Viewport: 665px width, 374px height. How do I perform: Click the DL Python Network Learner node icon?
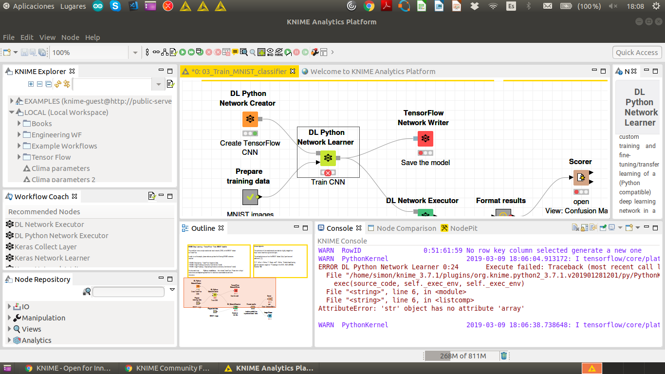pyautogui.click(x=328, y=158)
